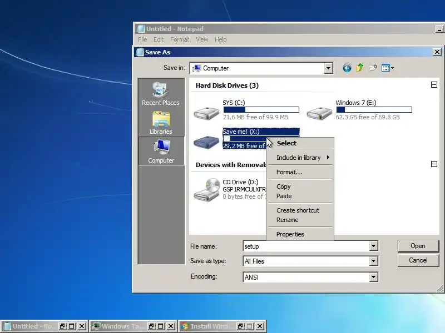445x333 pixels.
Task: Click the Windows 7 (E:) capacity bar
Action: [x=374, y=109]
